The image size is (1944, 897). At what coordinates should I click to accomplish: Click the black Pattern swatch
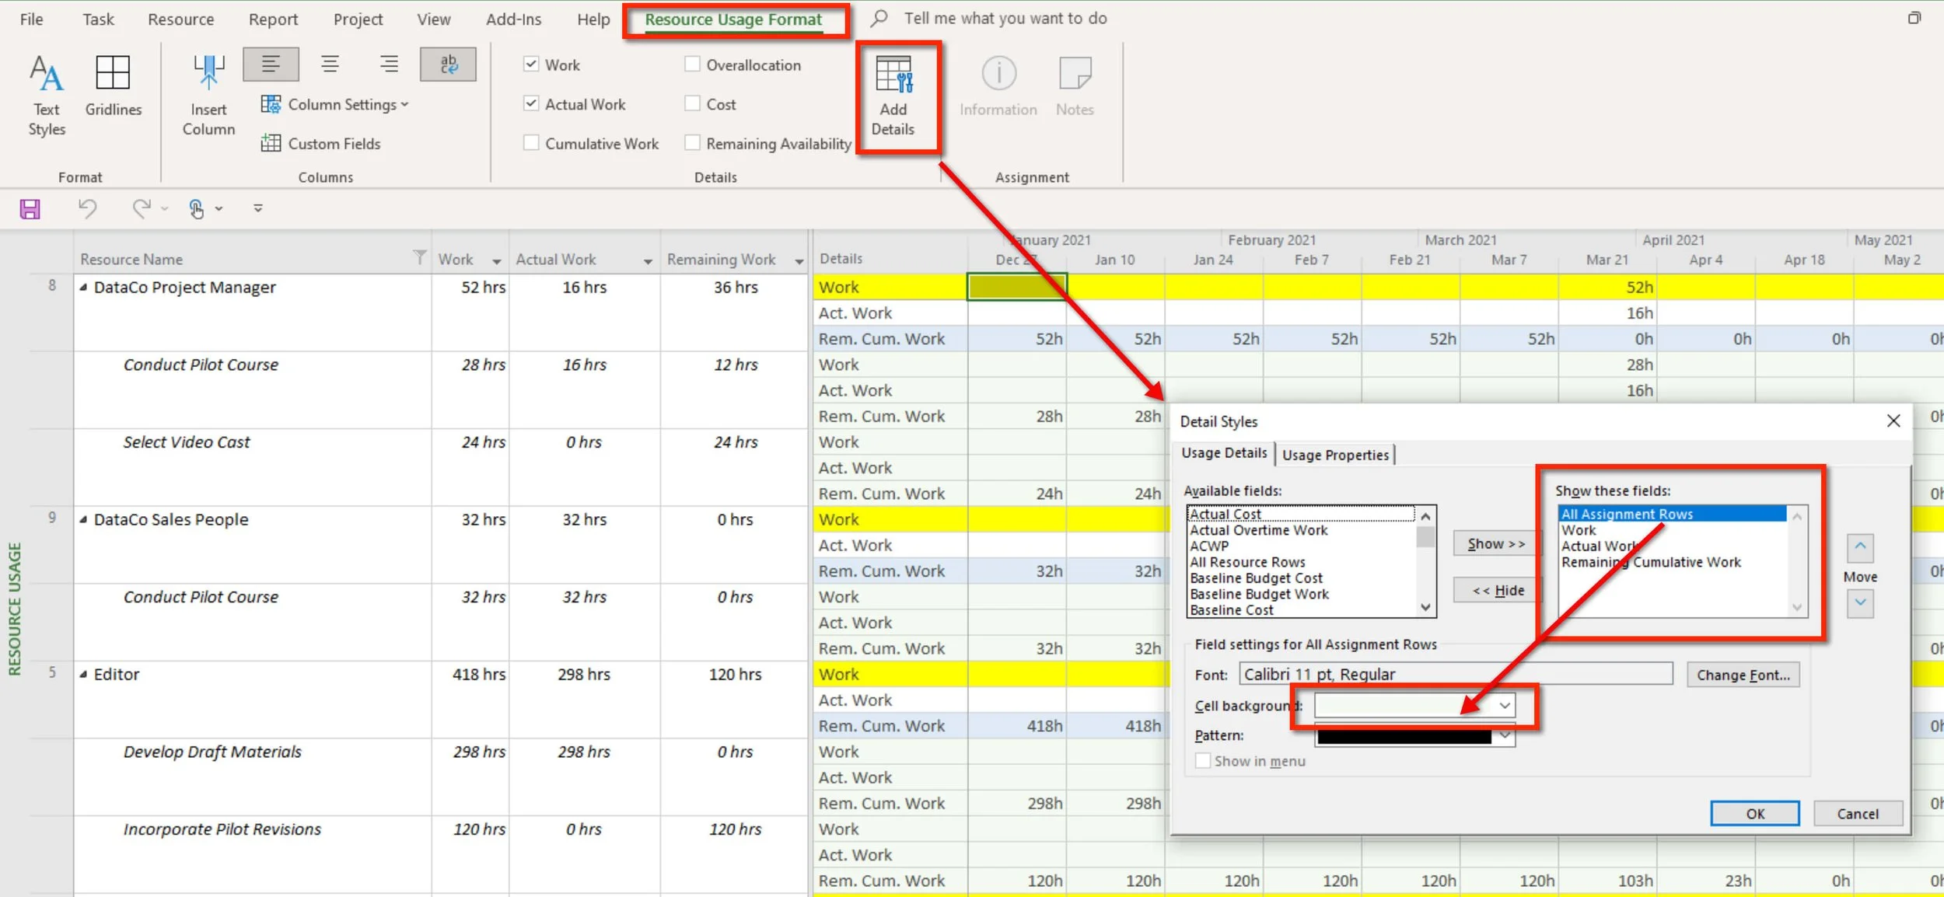tap(1404, 736)
